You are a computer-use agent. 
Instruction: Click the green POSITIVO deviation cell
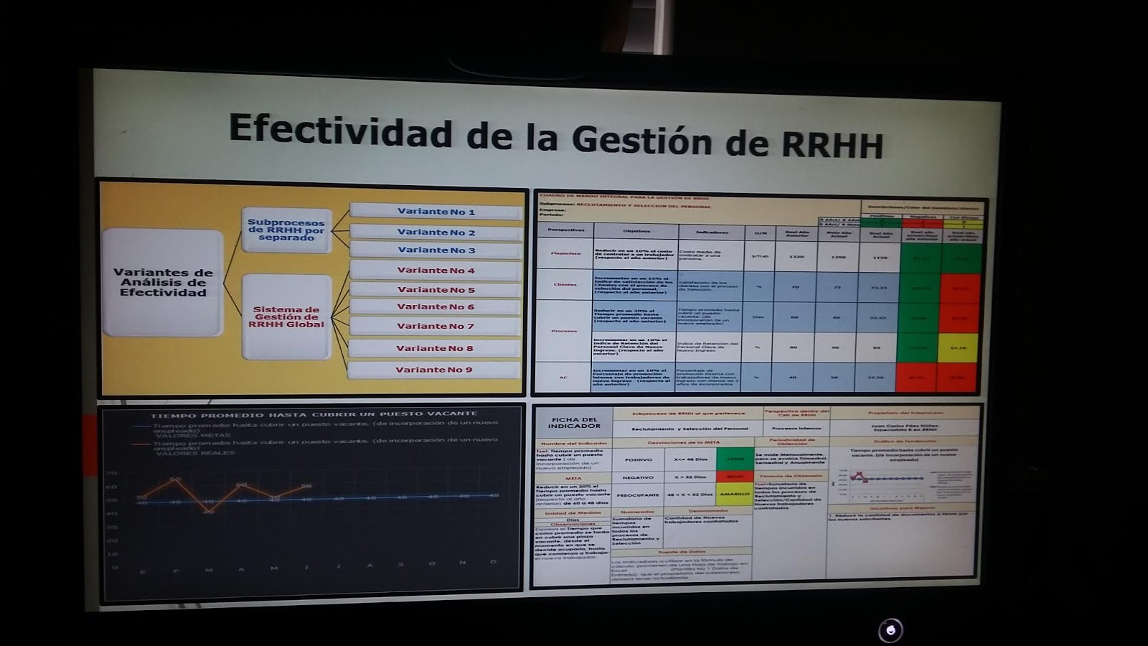[640, 459]
